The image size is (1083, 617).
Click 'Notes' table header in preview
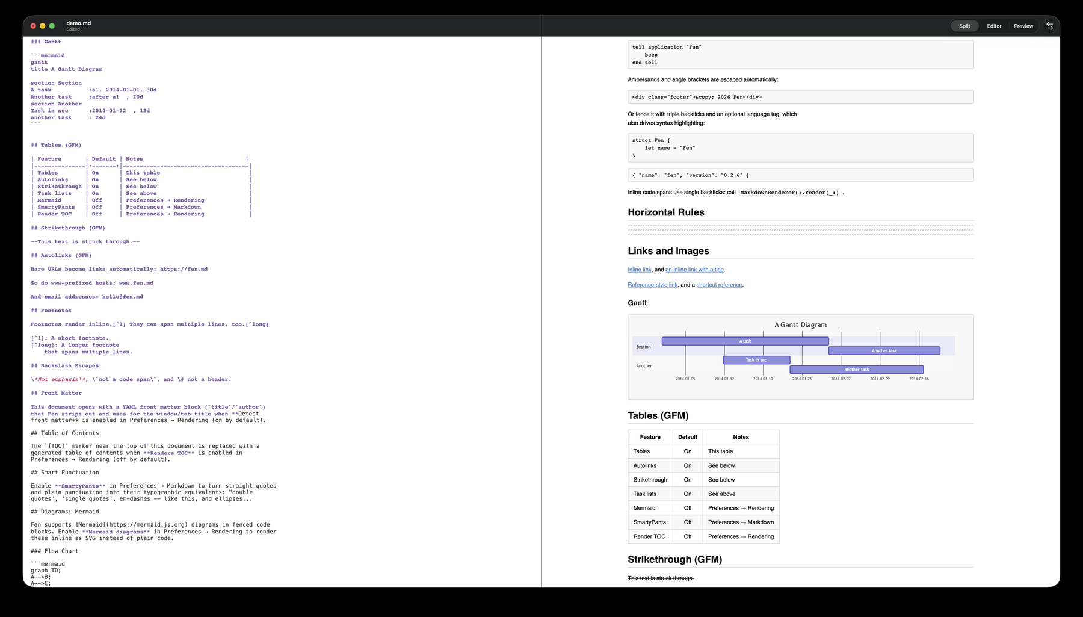coord(741,437)
